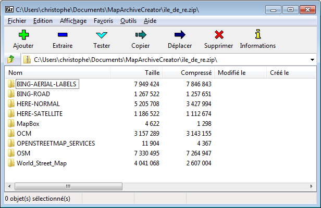Click folder icon of HERE-SATELLITE

11,113
